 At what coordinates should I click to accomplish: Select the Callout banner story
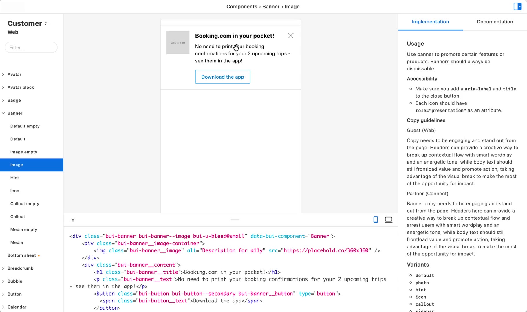pyautogui.click(x=18, y=216)
